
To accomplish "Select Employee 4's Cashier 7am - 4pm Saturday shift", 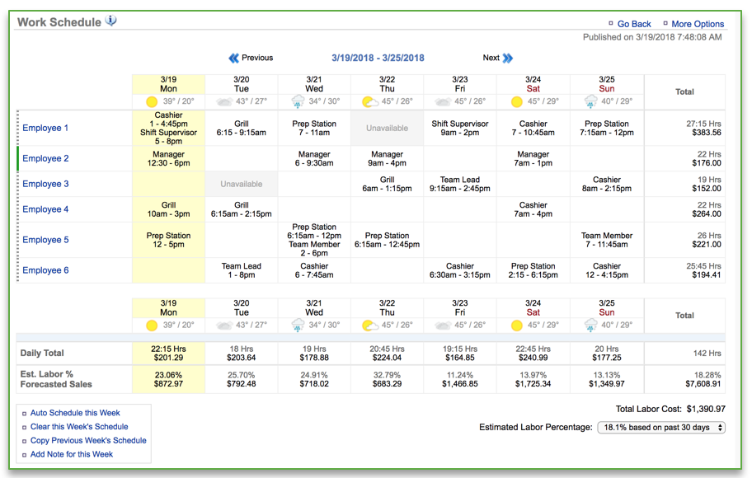I will pos(533,209).
